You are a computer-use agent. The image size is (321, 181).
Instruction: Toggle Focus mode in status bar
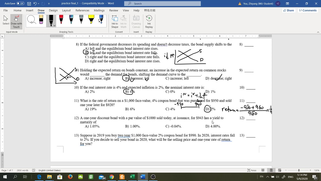pos(252,170)
